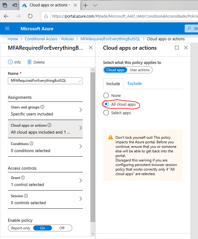Click the policy pane vertical scrollbar thumb
Image resolution: width=198 pixels, height=239 pixels.
point(93,147)
